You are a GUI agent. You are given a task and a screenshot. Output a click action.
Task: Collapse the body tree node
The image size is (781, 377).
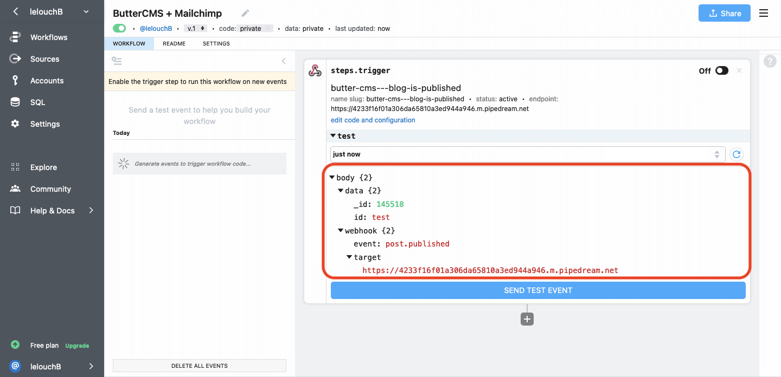(332, 178)
